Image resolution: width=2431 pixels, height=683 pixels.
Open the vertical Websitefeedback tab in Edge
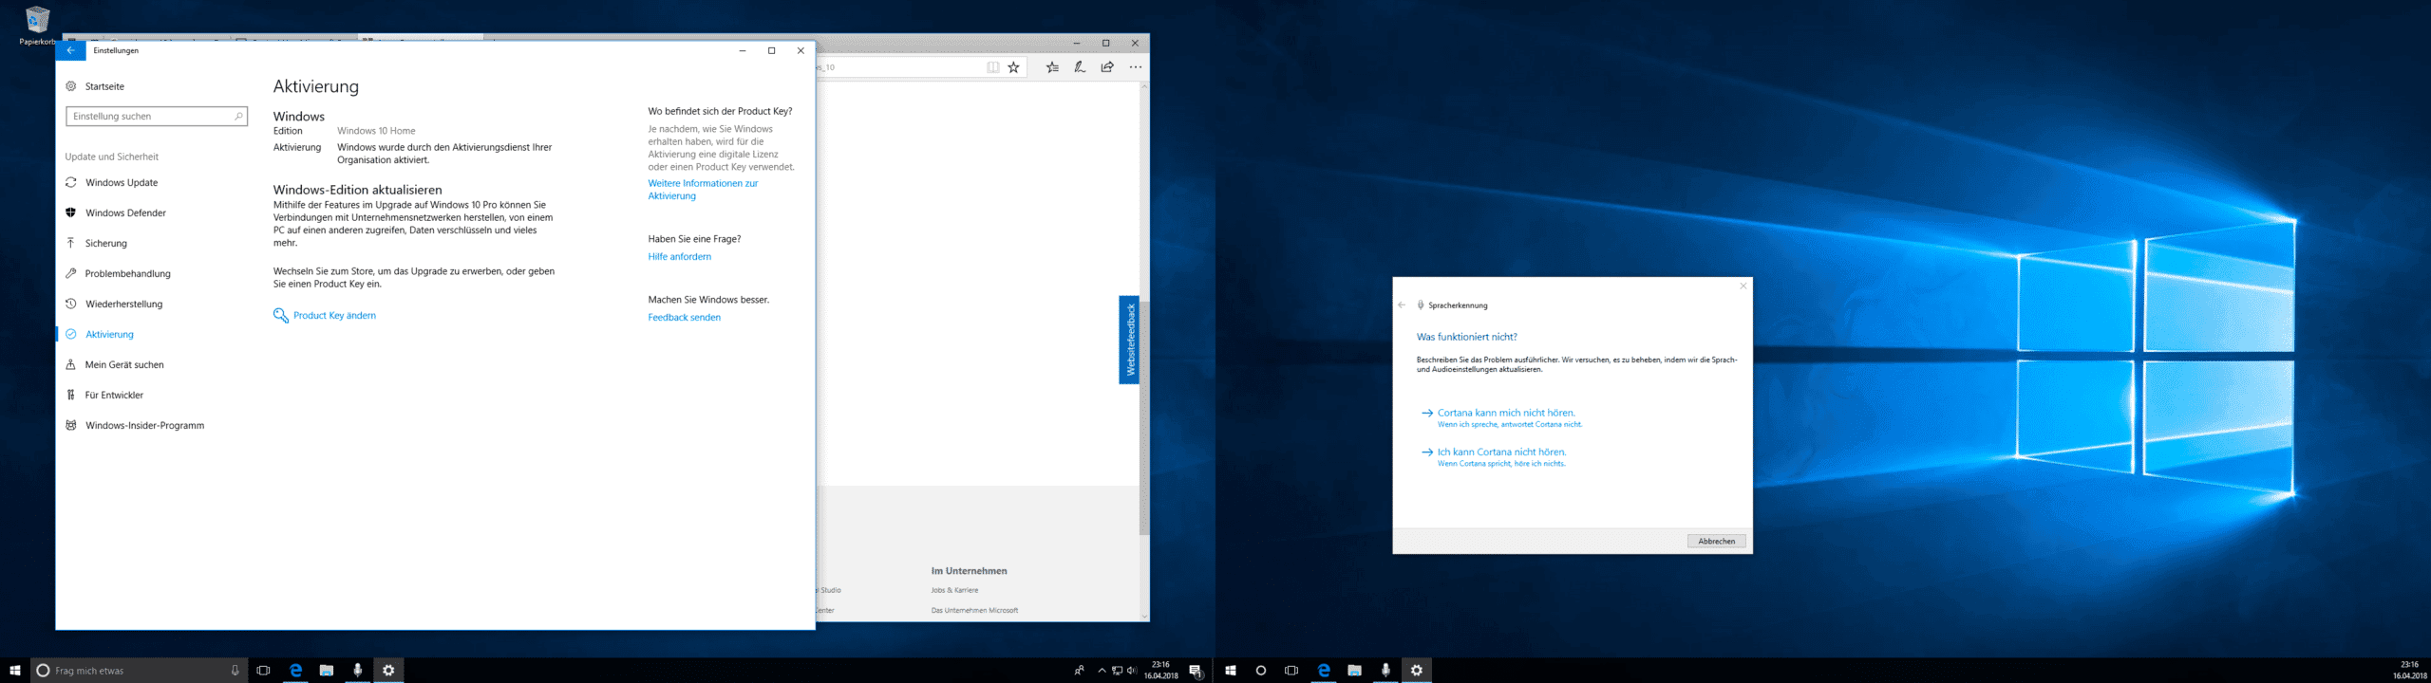tap(1129, 340)
